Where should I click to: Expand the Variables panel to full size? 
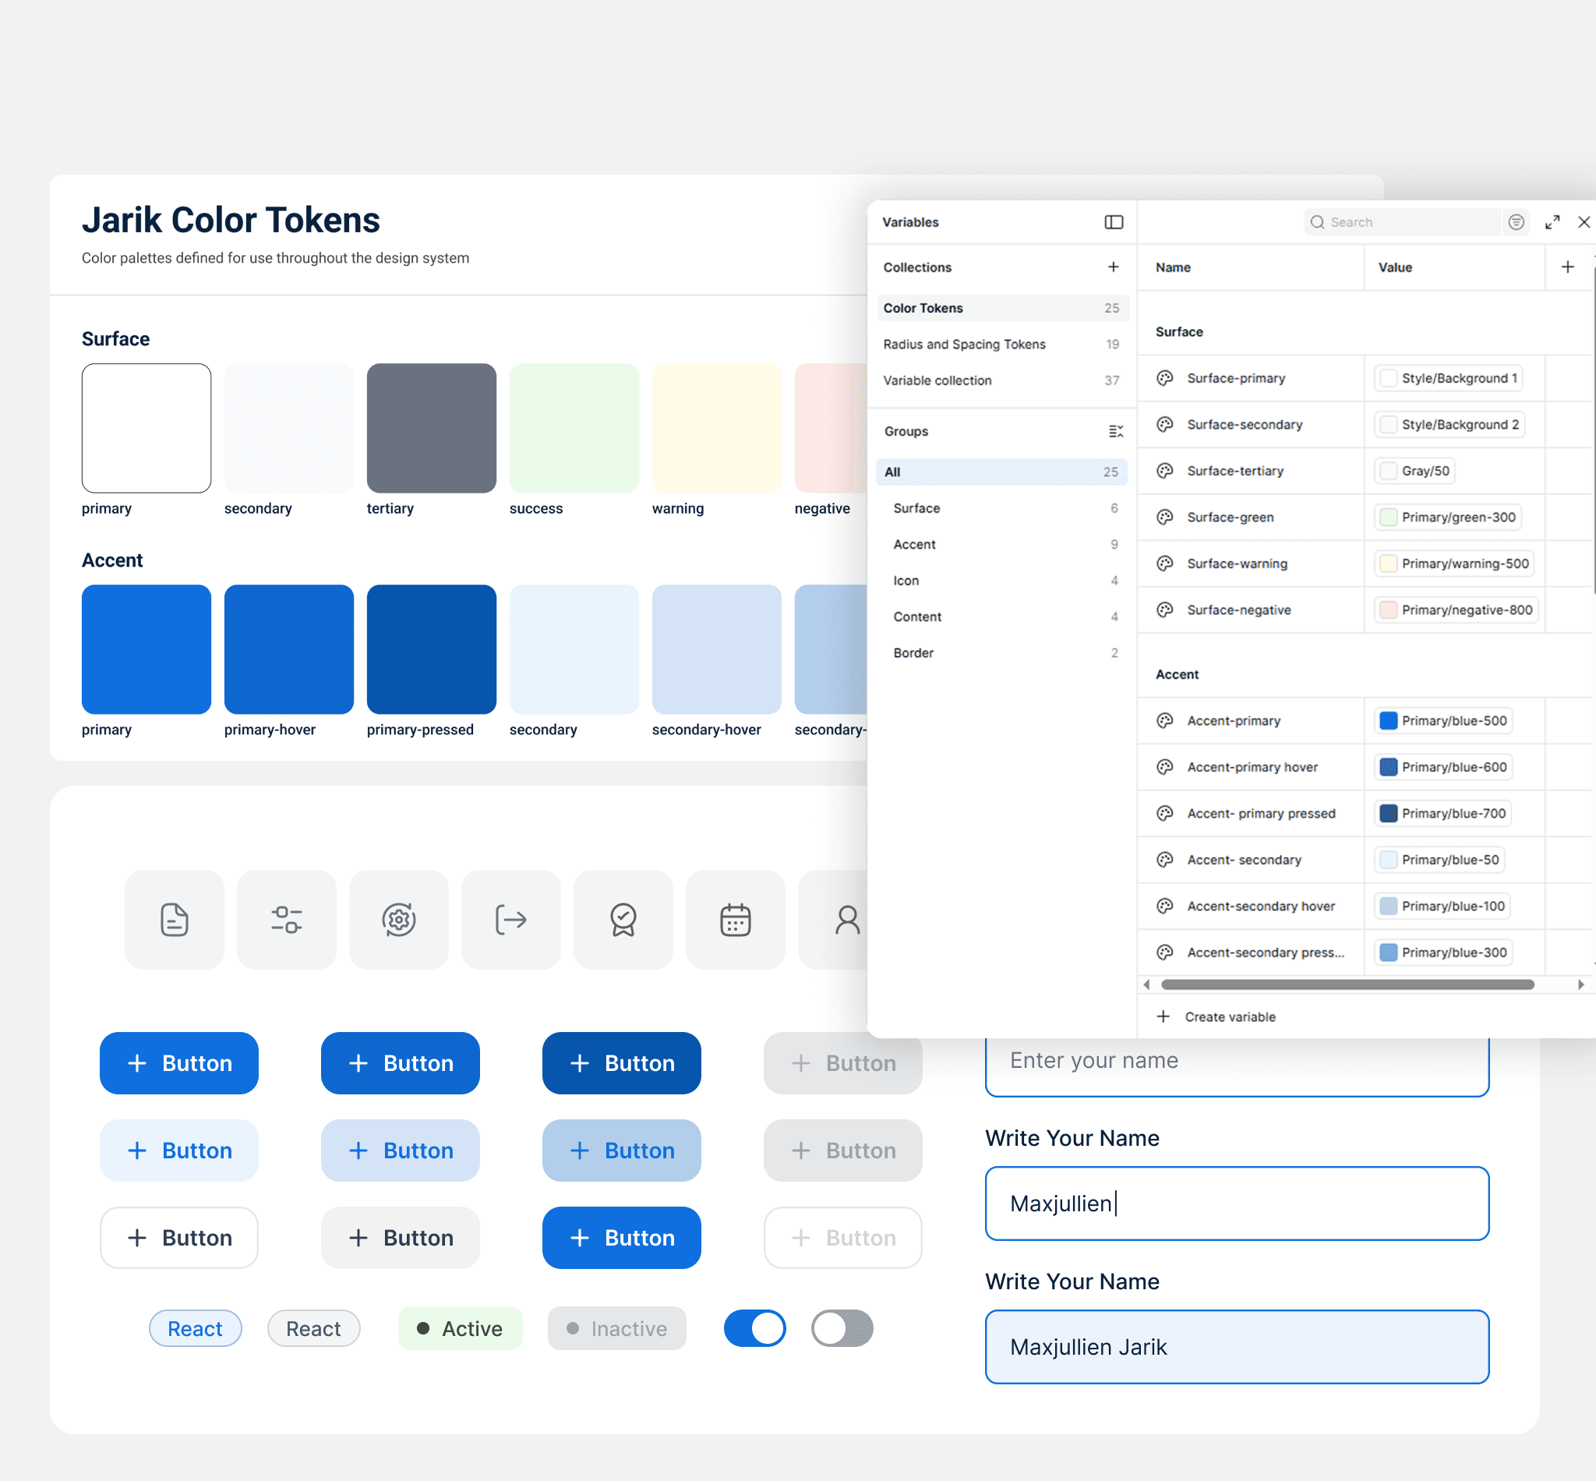coord(1552,222)
